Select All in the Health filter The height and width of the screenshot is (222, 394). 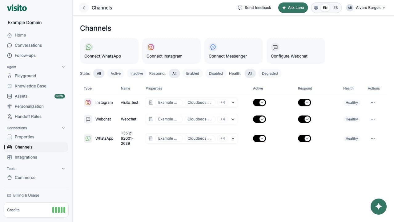point(250,73)
